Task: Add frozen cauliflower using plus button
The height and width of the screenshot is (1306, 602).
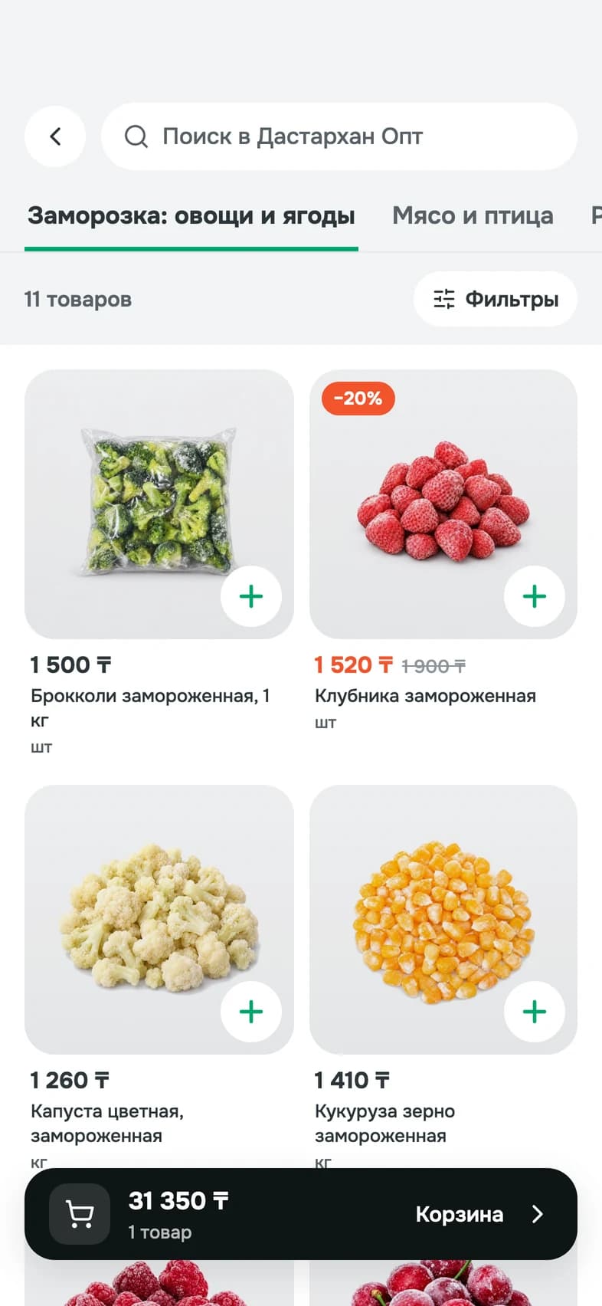Action: coord(251,1012)
